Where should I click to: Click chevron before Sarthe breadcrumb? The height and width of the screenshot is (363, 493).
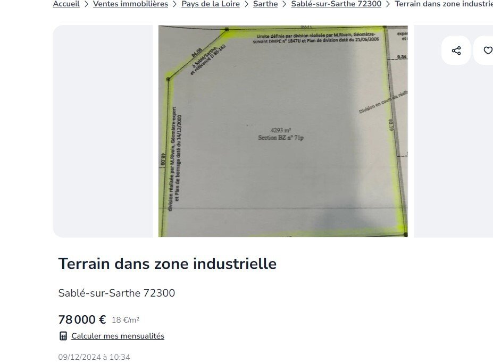coord(247,4)
